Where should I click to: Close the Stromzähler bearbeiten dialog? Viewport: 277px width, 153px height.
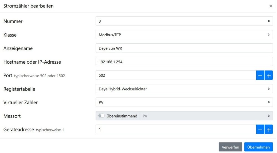[271, 6]
